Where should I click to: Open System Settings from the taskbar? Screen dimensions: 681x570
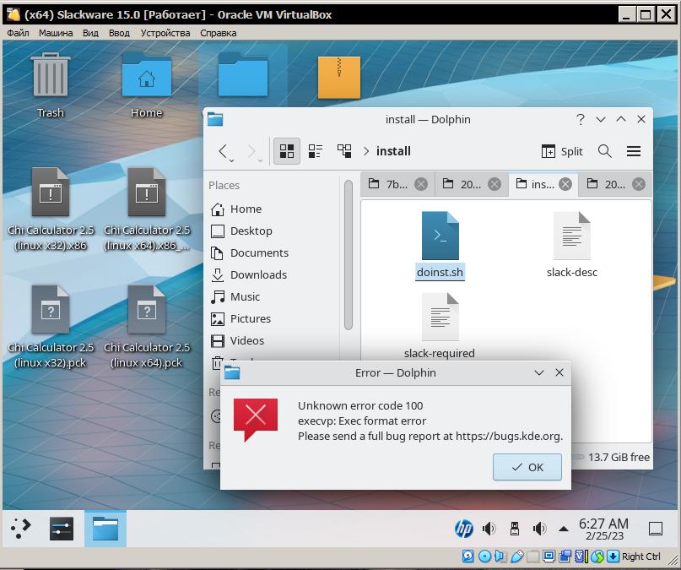pos(62,529)
